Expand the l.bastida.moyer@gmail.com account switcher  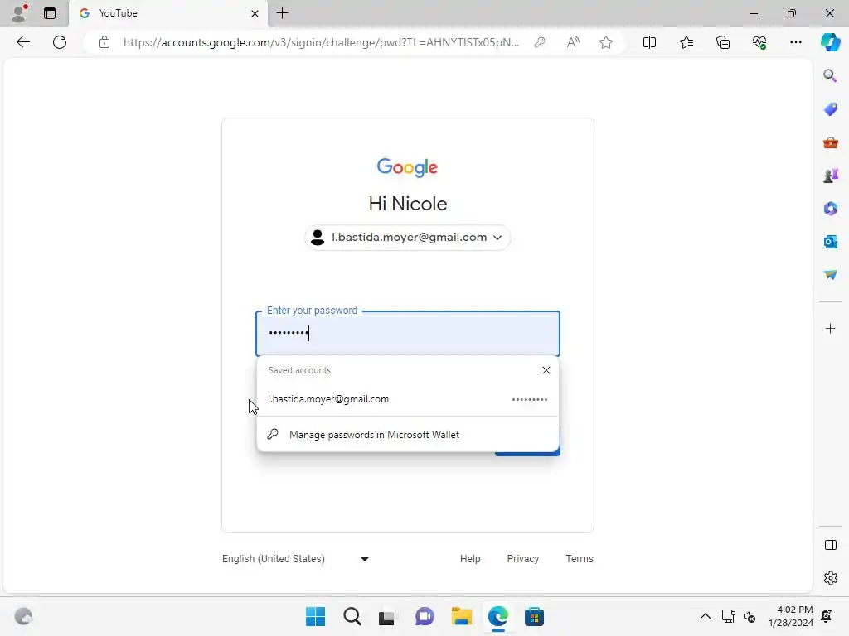(408, 238)
